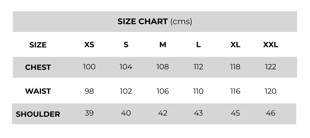Click chest value 100 for XS
Screen dimensions: 310x138
pos(89,67)
